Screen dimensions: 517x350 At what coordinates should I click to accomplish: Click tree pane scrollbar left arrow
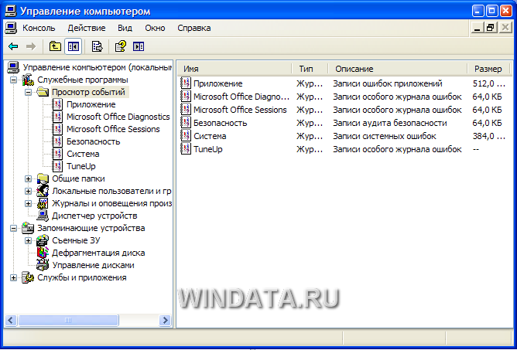point(11,320)
